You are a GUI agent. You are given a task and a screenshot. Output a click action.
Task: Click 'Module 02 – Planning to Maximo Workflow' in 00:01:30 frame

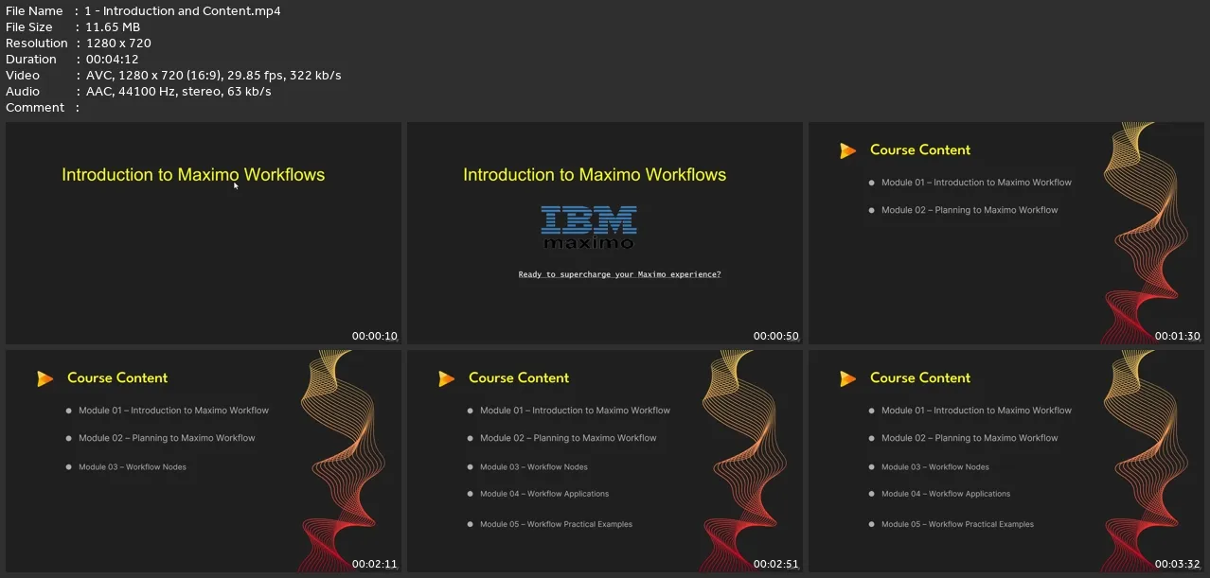970,210
